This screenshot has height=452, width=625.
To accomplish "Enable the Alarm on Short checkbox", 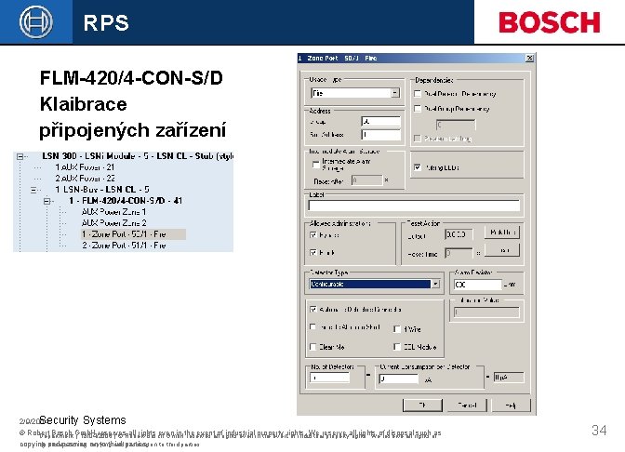I will 312,326.
